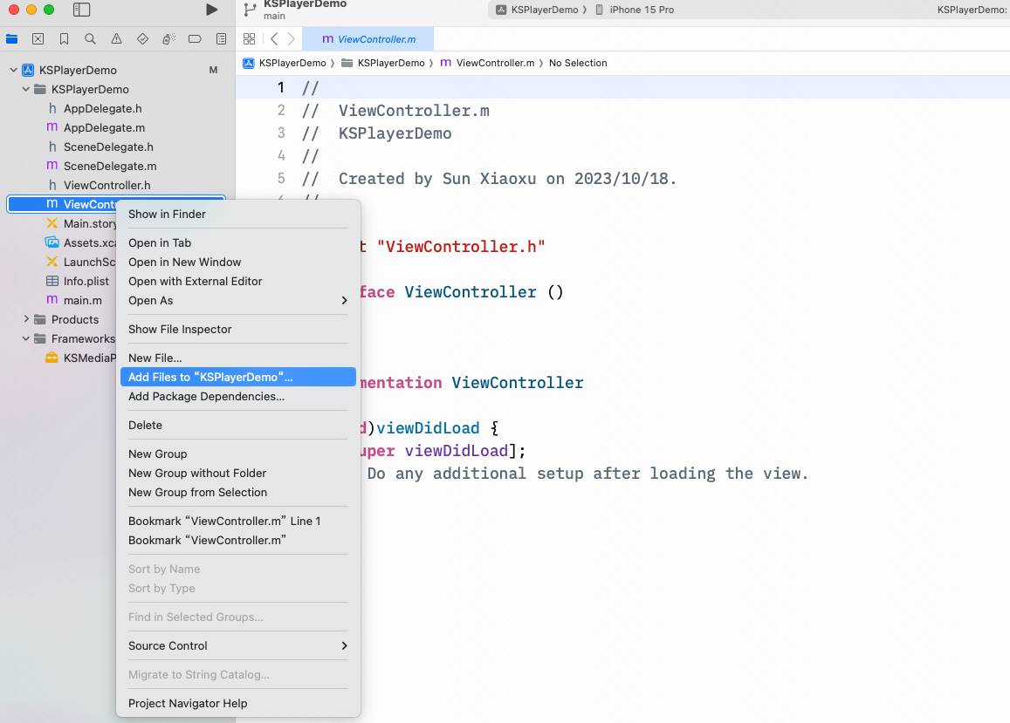Choose KSPlayerDemo scheme in the toolbar
The width and height of the screenshot is (1010, 723).
click(x=537, y=10)
